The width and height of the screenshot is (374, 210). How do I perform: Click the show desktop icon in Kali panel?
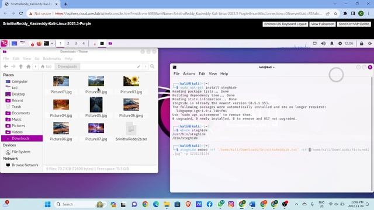pyautogui.click(x=14, y=43)
